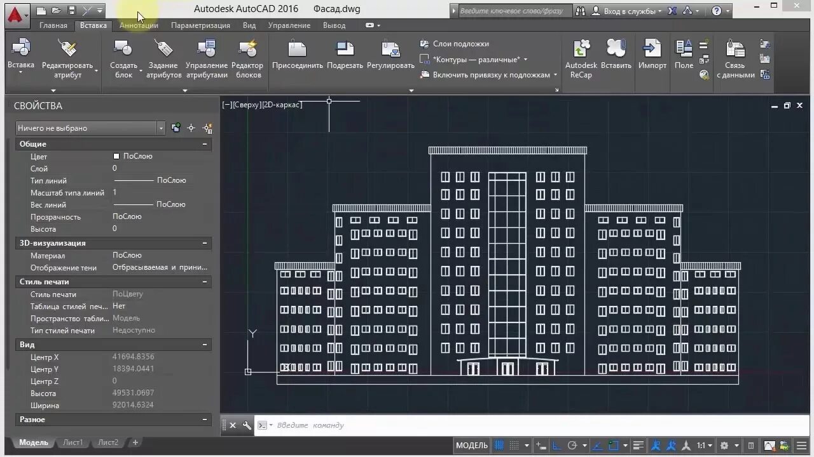Click the add new layout plus button

(x=135, y=442)
